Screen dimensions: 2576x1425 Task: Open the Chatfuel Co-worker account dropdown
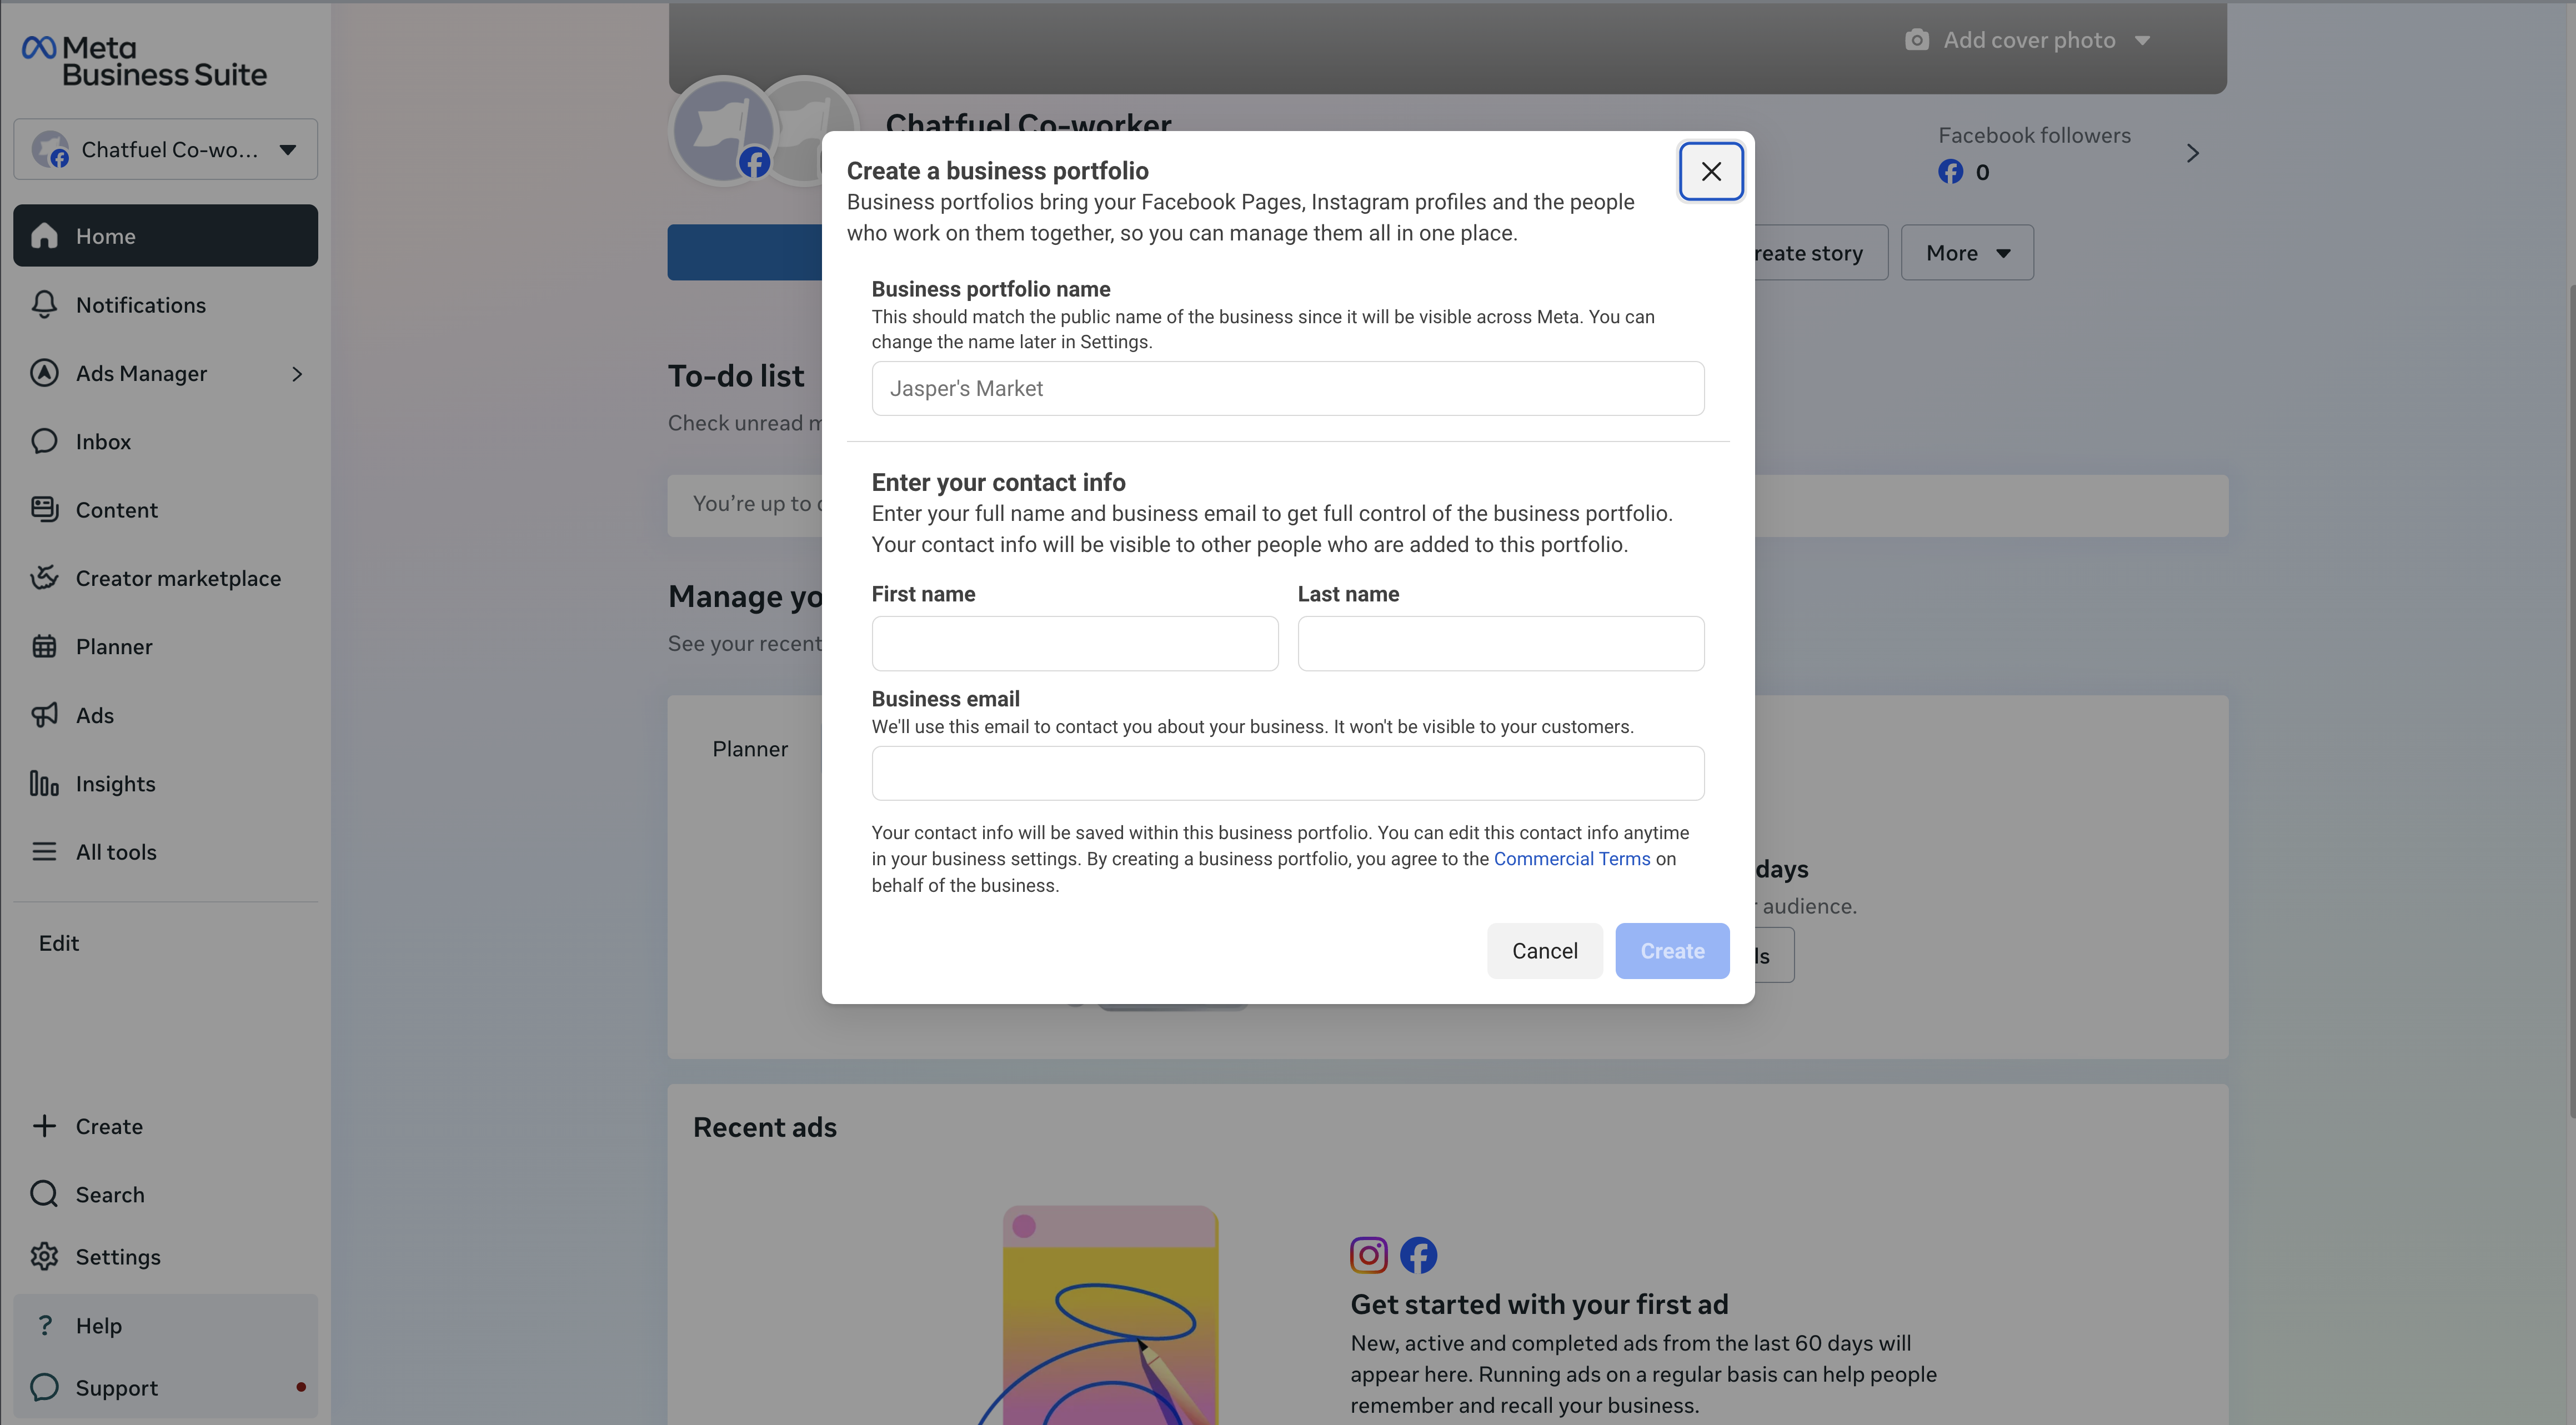coord(166,150)
